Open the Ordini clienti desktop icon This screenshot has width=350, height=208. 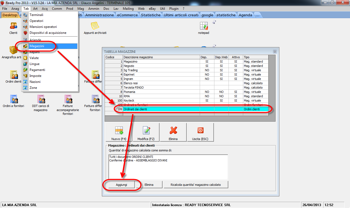(13, 77)
